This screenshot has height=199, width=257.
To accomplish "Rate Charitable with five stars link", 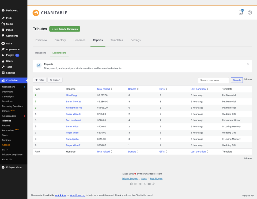I will point(60,195).
